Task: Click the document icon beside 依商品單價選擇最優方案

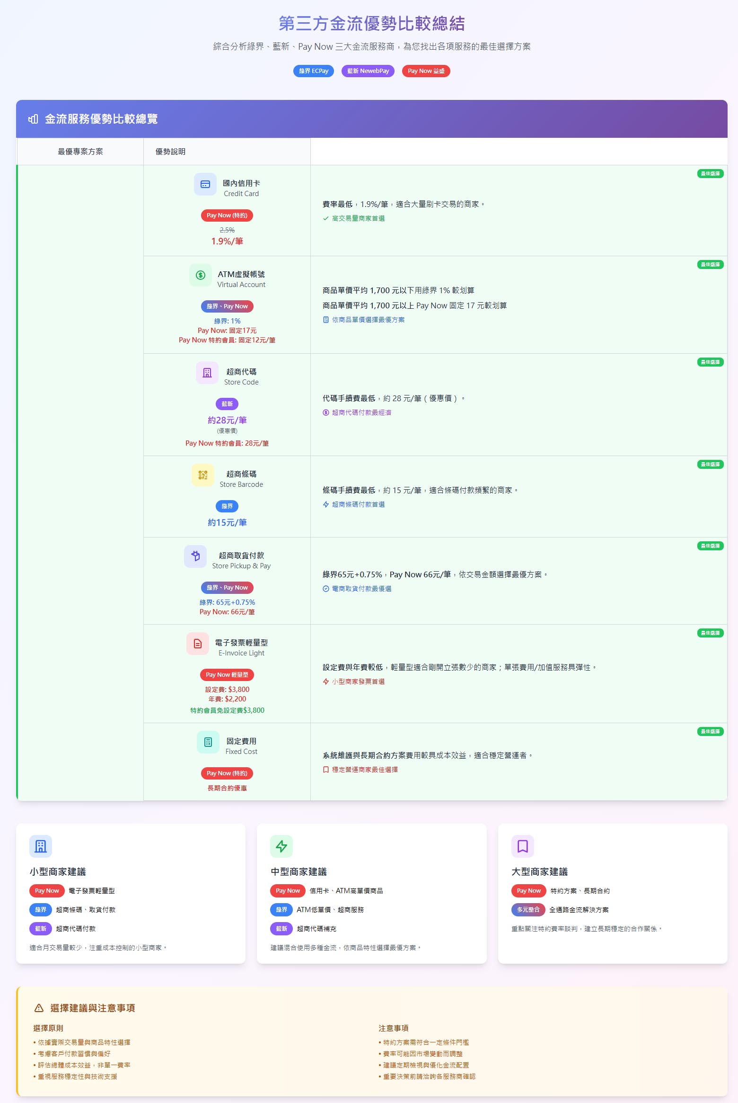Action: (325, 320)
